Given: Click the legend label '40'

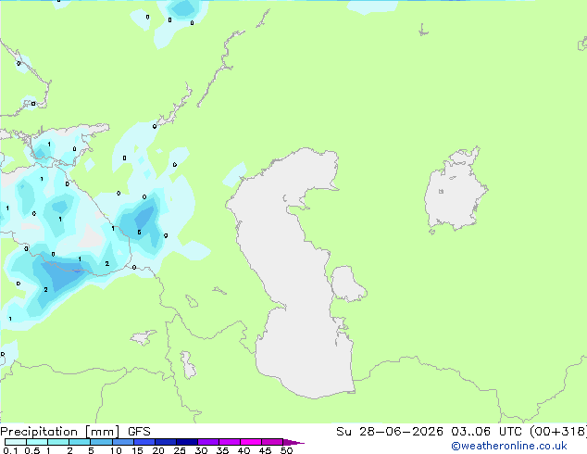Looking at the screenshot, I should pyautogui.click(x=244, y=450).
